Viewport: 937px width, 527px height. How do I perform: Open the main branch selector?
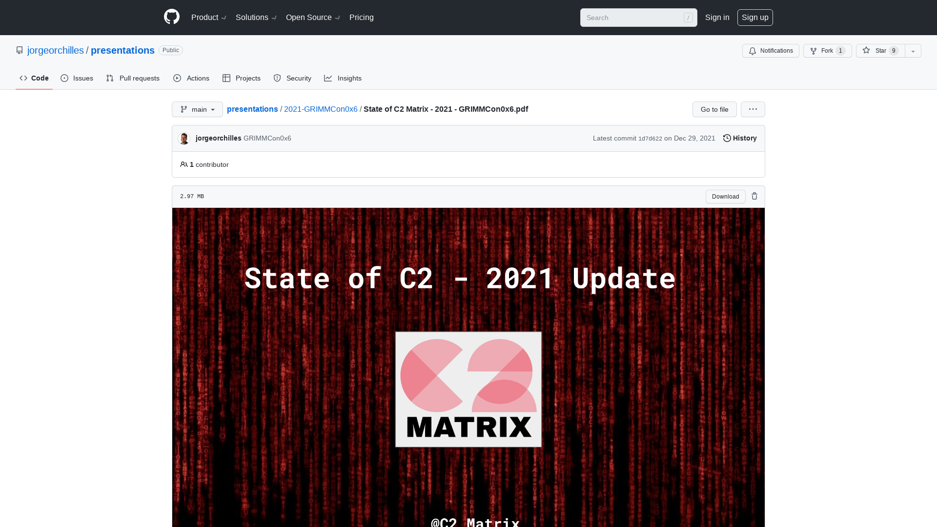click(197, 109)
